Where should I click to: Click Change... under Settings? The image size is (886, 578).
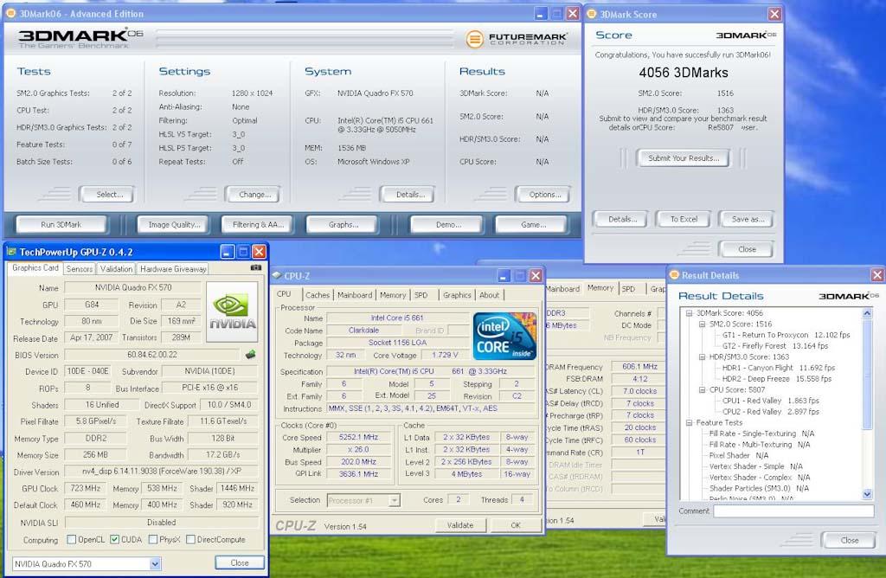tap(254, 195)
